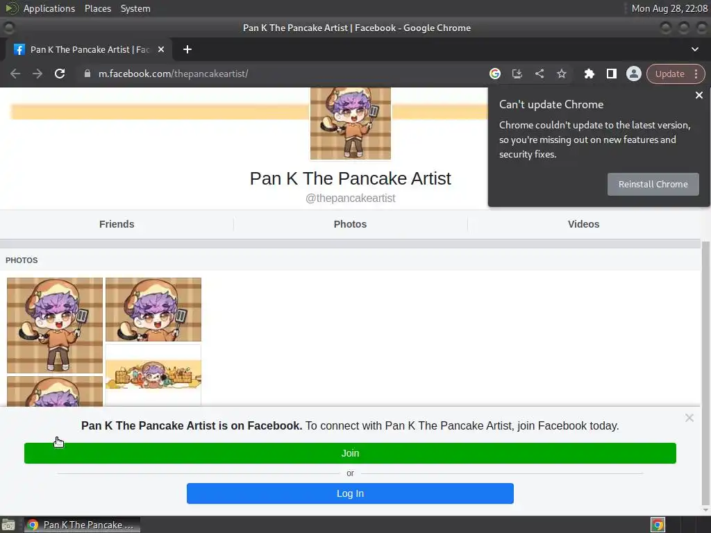Bookmark this page with the star icon

point(561,74)
